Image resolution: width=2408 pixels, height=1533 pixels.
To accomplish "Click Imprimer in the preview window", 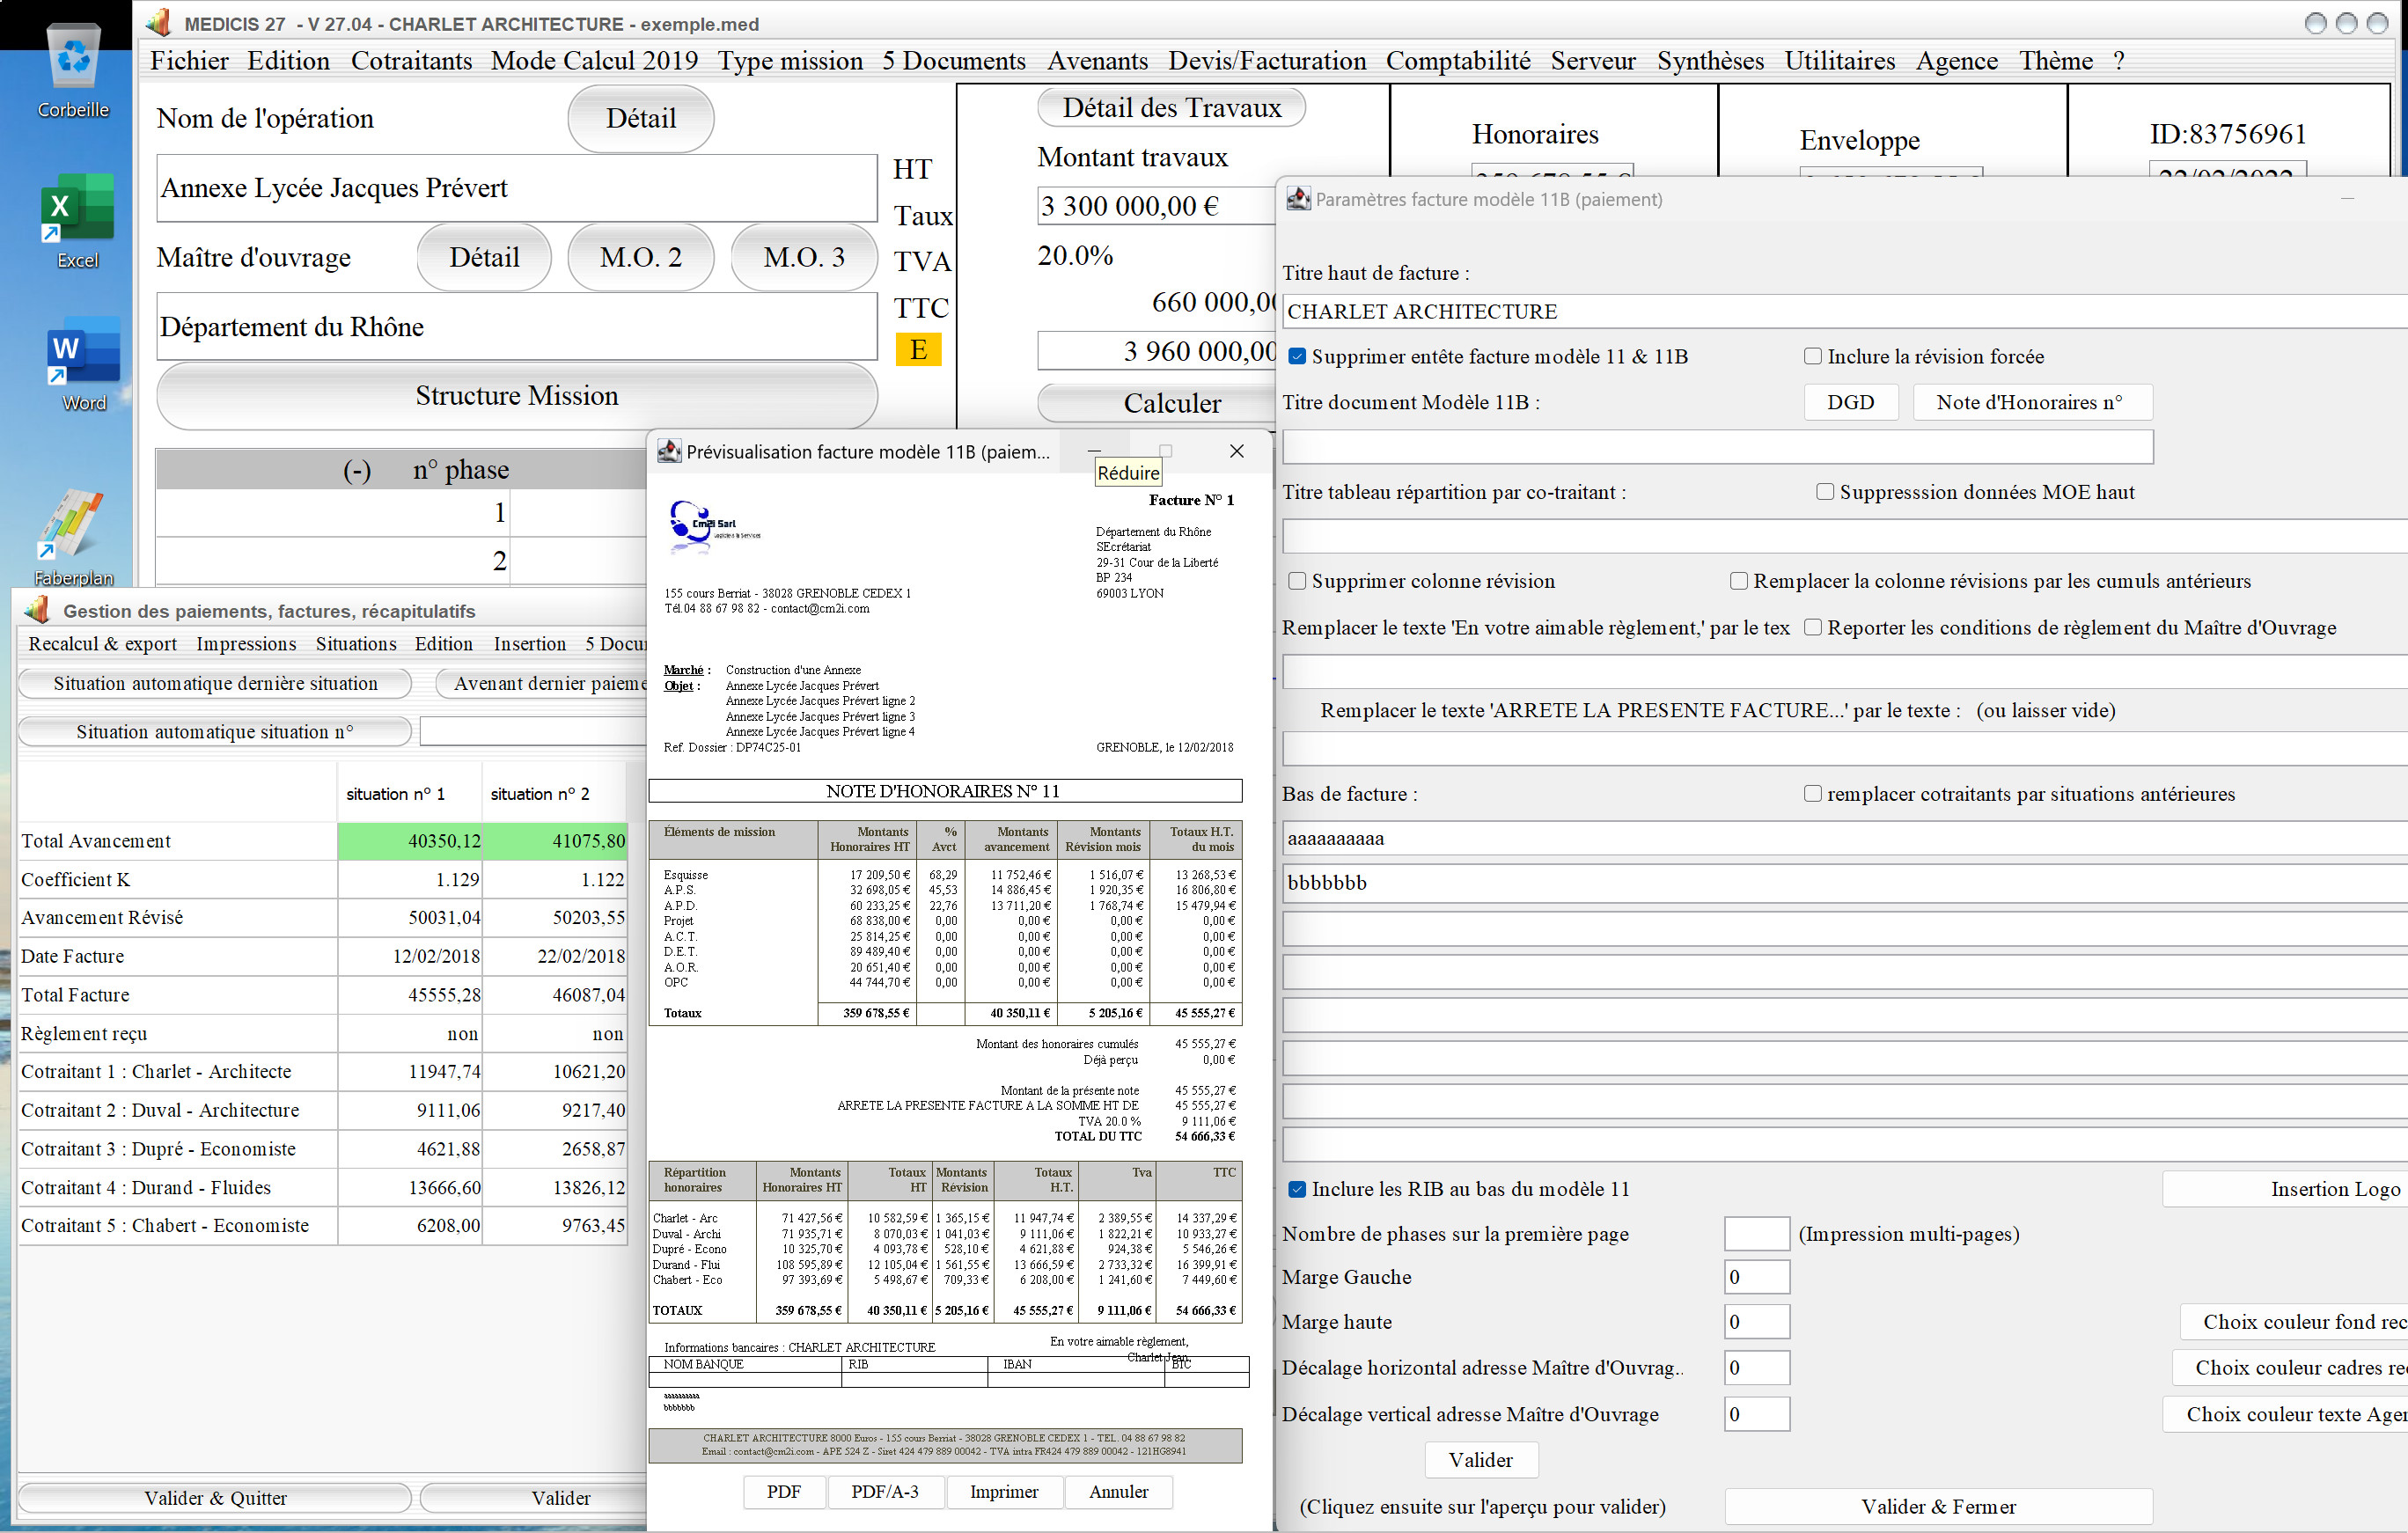I will click(1004, 1491).
